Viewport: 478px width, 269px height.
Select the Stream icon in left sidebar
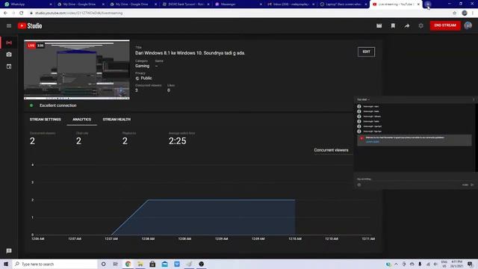pos(9,43)
